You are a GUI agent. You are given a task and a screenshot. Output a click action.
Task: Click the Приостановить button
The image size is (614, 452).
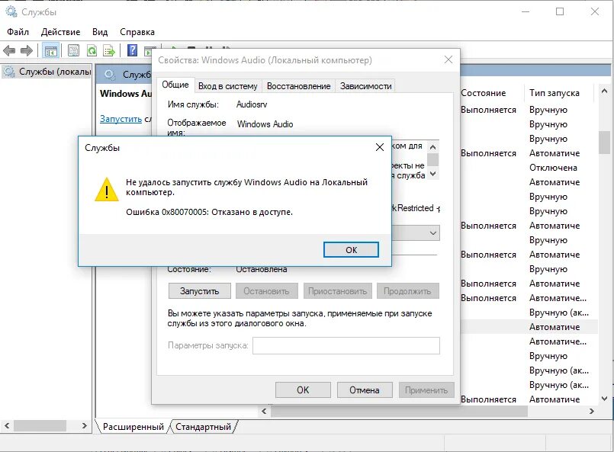coord(337,291)
